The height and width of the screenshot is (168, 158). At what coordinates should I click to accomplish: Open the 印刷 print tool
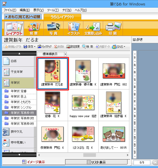(x=113, y=28)
